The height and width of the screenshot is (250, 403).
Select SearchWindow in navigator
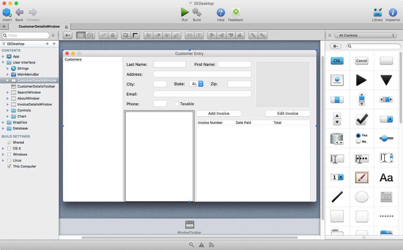(29, 92)
